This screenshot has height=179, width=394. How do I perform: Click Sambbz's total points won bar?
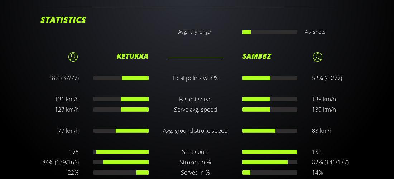pyautogui.click(x=270, y=78)
